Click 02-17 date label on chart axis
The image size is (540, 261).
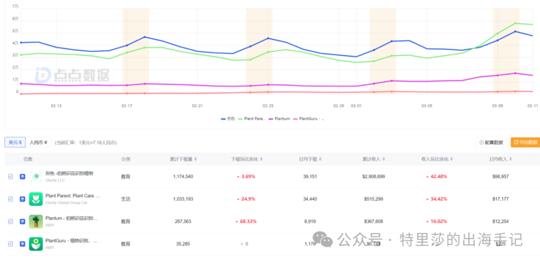pos(126,105)
